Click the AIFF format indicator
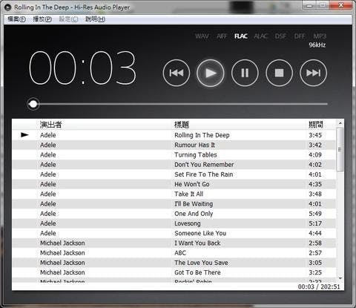The image size is (356, 308). 222,36
